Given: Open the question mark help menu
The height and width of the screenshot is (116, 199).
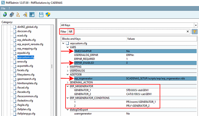Looking at the screenshot, I should [9, 8].
